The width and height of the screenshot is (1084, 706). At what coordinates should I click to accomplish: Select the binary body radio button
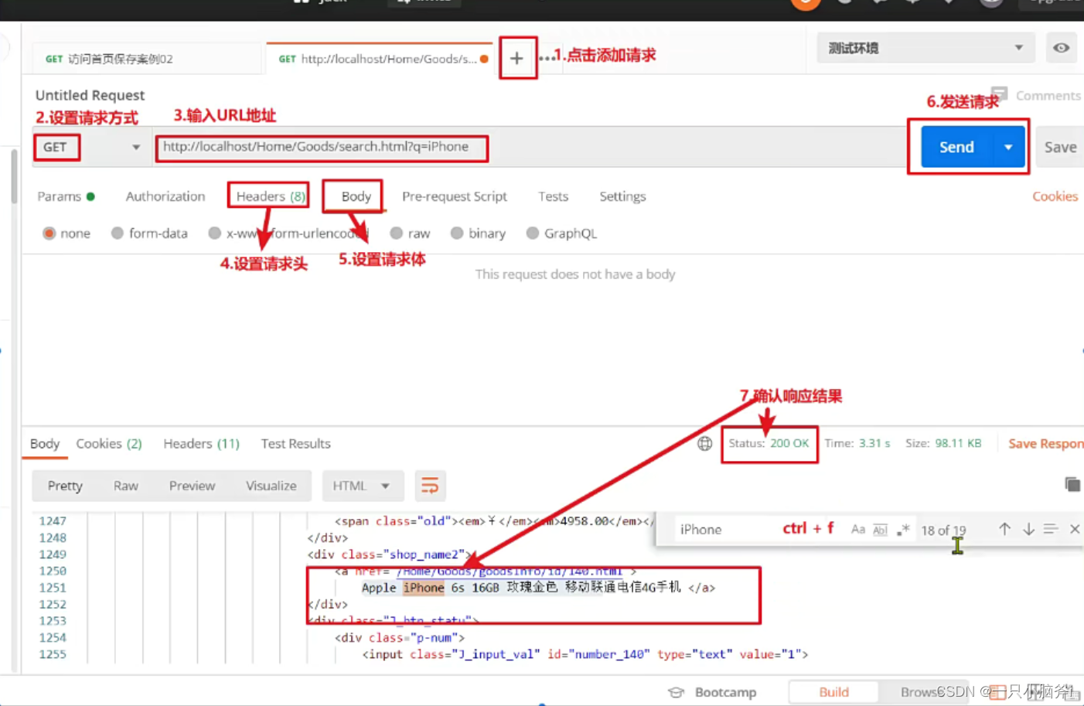point(457,233)
